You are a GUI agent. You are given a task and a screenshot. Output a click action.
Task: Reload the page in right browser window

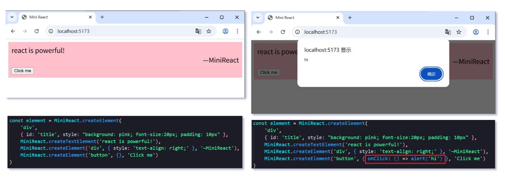pos(283,32)
